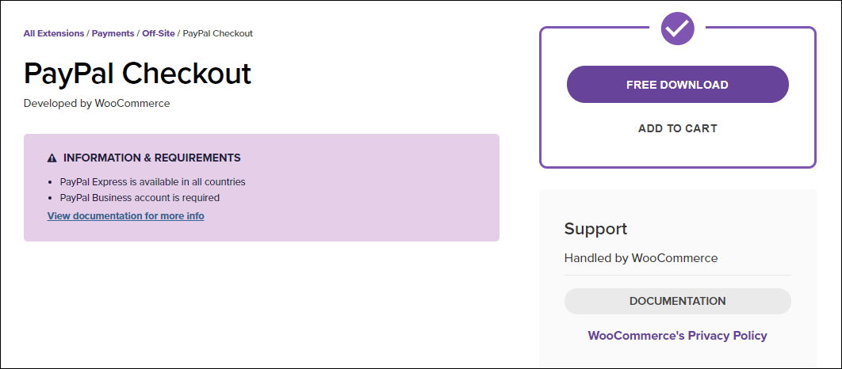This screenshot has height=369, width=842.
Task: Click the Support section heading
Action: (595, 229)
